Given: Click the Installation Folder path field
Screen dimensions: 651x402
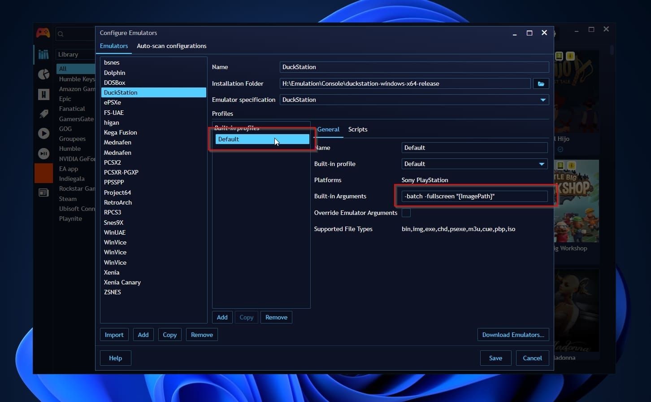Looking at the screenshot, I should point(405,83).
